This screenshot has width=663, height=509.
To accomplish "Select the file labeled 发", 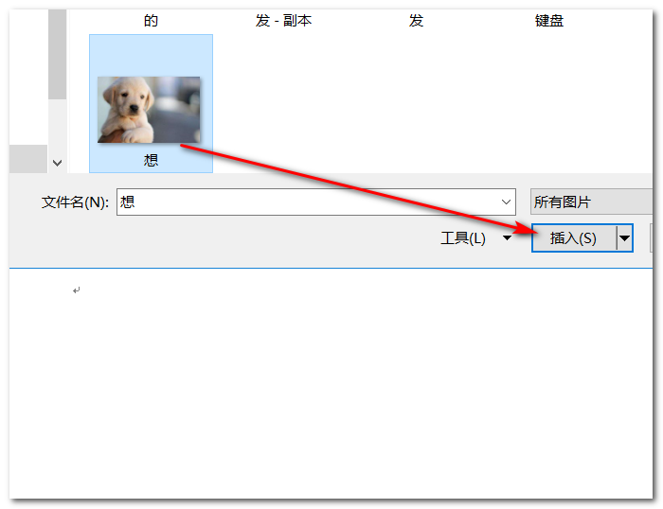I will coord(416,20).
